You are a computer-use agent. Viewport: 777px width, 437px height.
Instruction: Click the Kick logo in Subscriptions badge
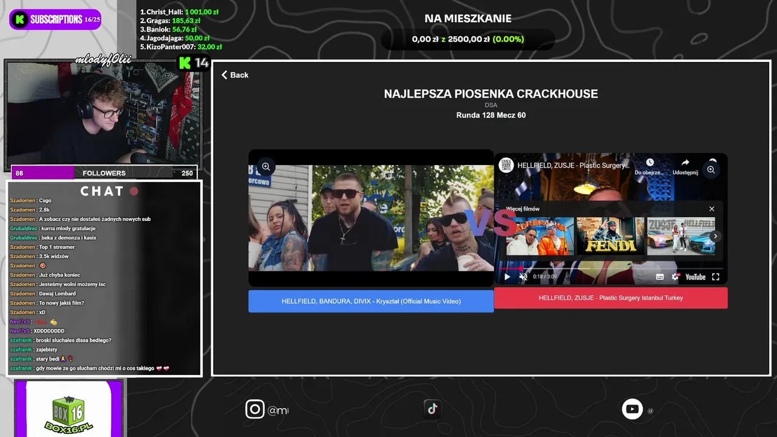(x=20, y=19)
